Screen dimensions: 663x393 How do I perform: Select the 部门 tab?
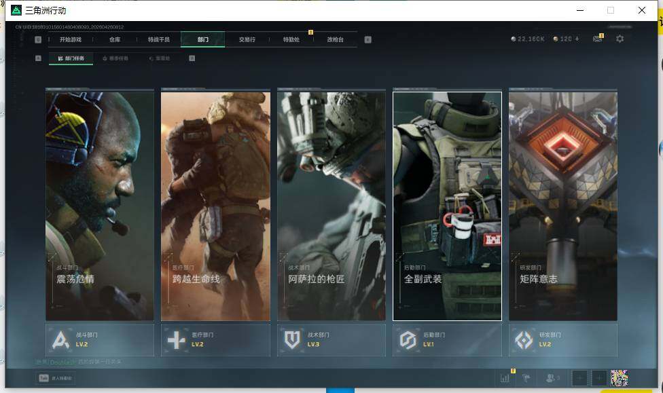point(203,40)
